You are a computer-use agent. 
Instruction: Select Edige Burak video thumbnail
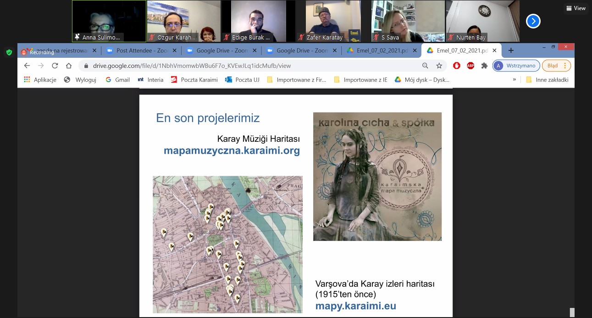(x=259, y=21)
